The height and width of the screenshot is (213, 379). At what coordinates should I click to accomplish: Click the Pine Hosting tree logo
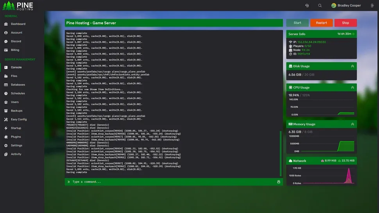click(x=8, y=5)
